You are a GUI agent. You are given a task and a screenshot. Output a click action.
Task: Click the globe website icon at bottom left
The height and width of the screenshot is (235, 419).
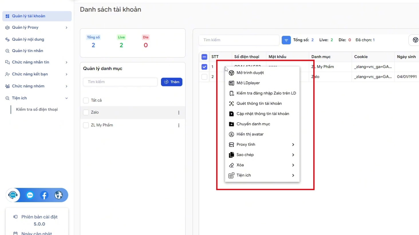[x=59, y=195]
